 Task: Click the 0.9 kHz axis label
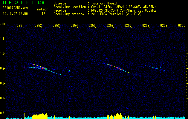point(2,68)
